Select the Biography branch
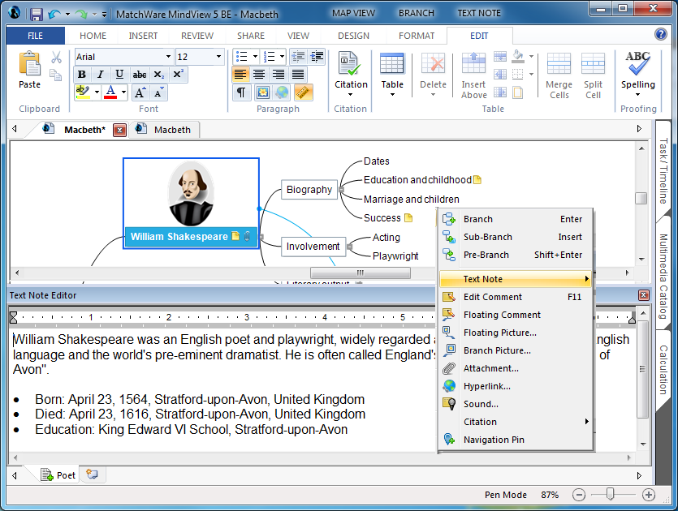 (x=309, y=190)
